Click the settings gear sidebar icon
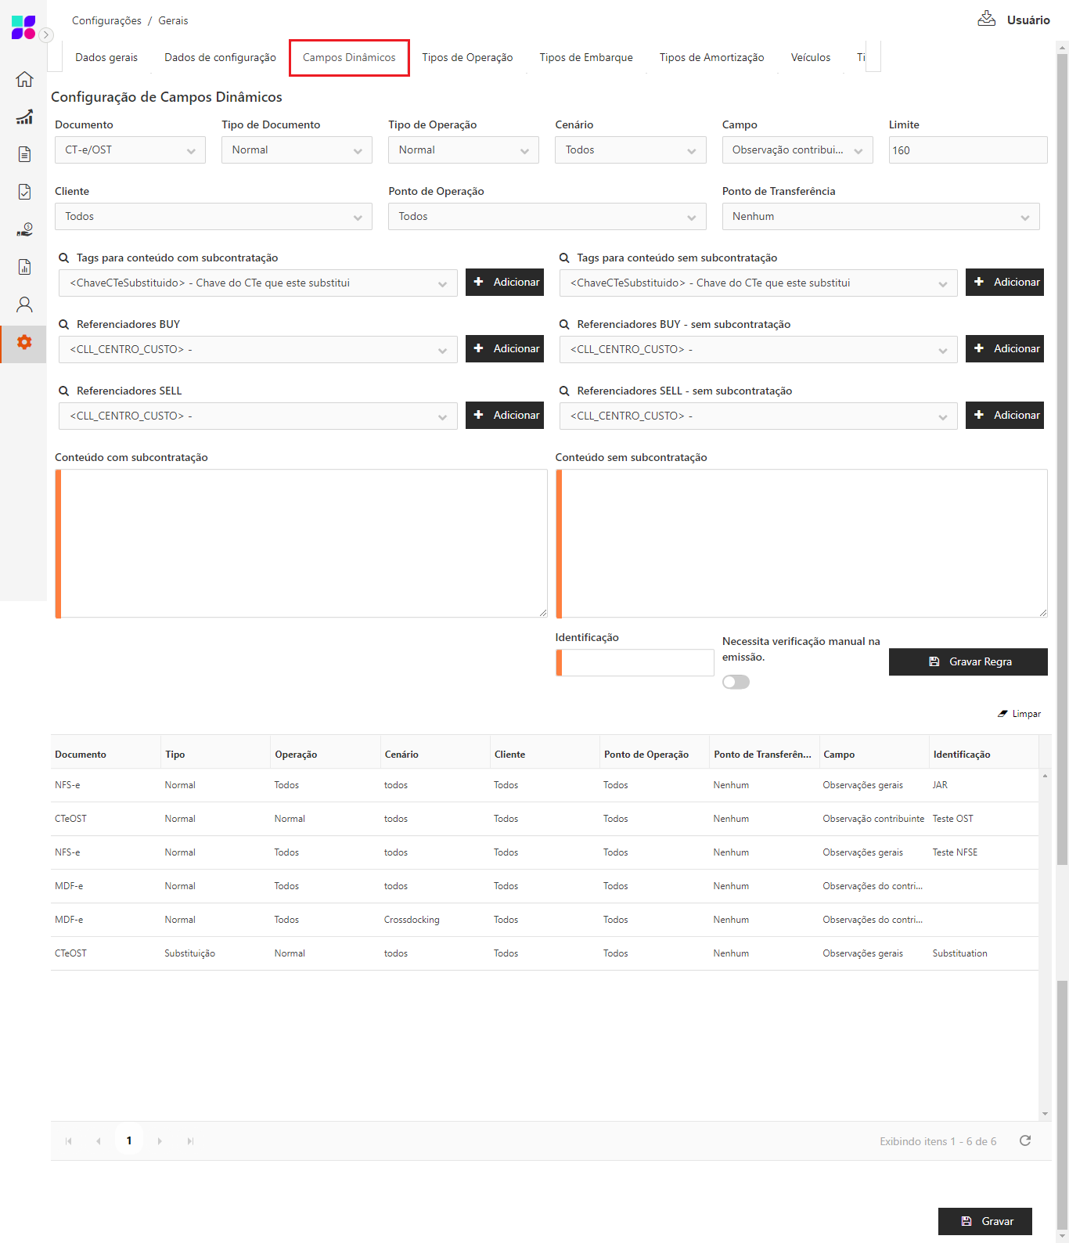The height and width of the screenshot is (1243, 1069). click(x=24, y=342)
